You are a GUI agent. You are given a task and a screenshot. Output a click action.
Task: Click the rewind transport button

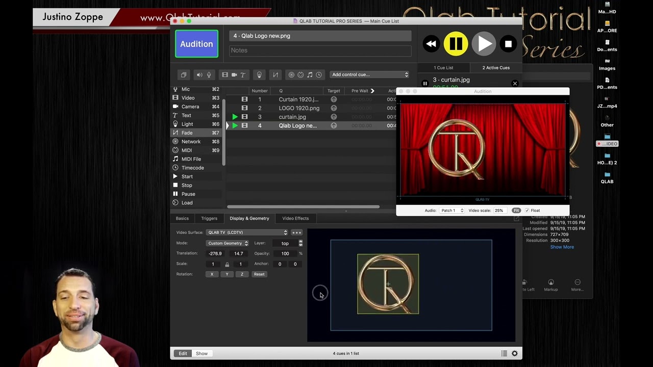431,44
